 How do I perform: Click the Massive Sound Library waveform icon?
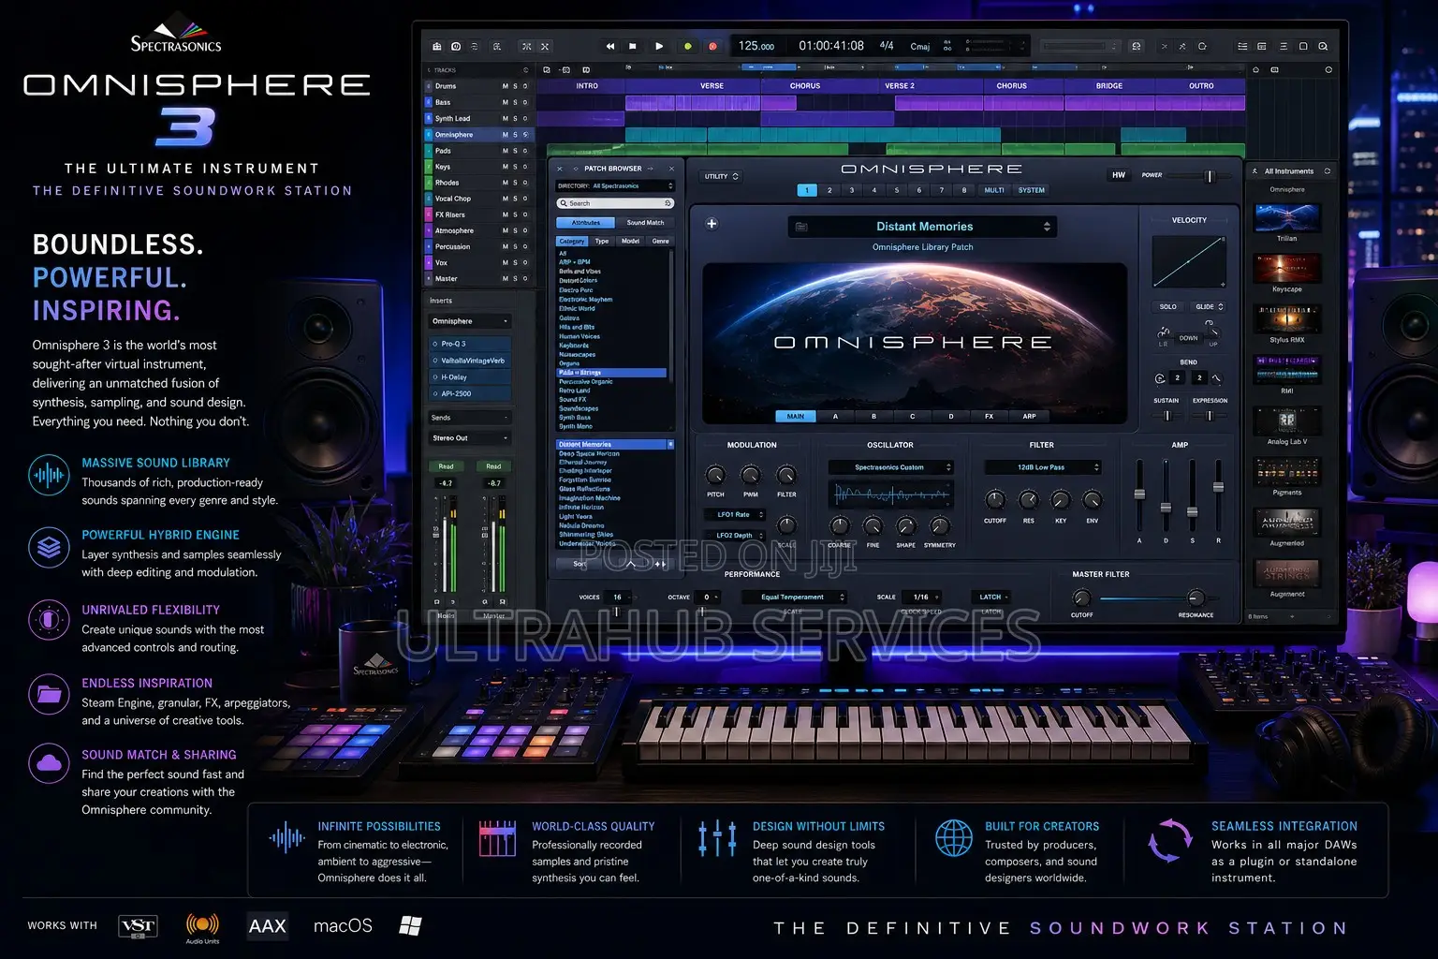pos(49,475)
